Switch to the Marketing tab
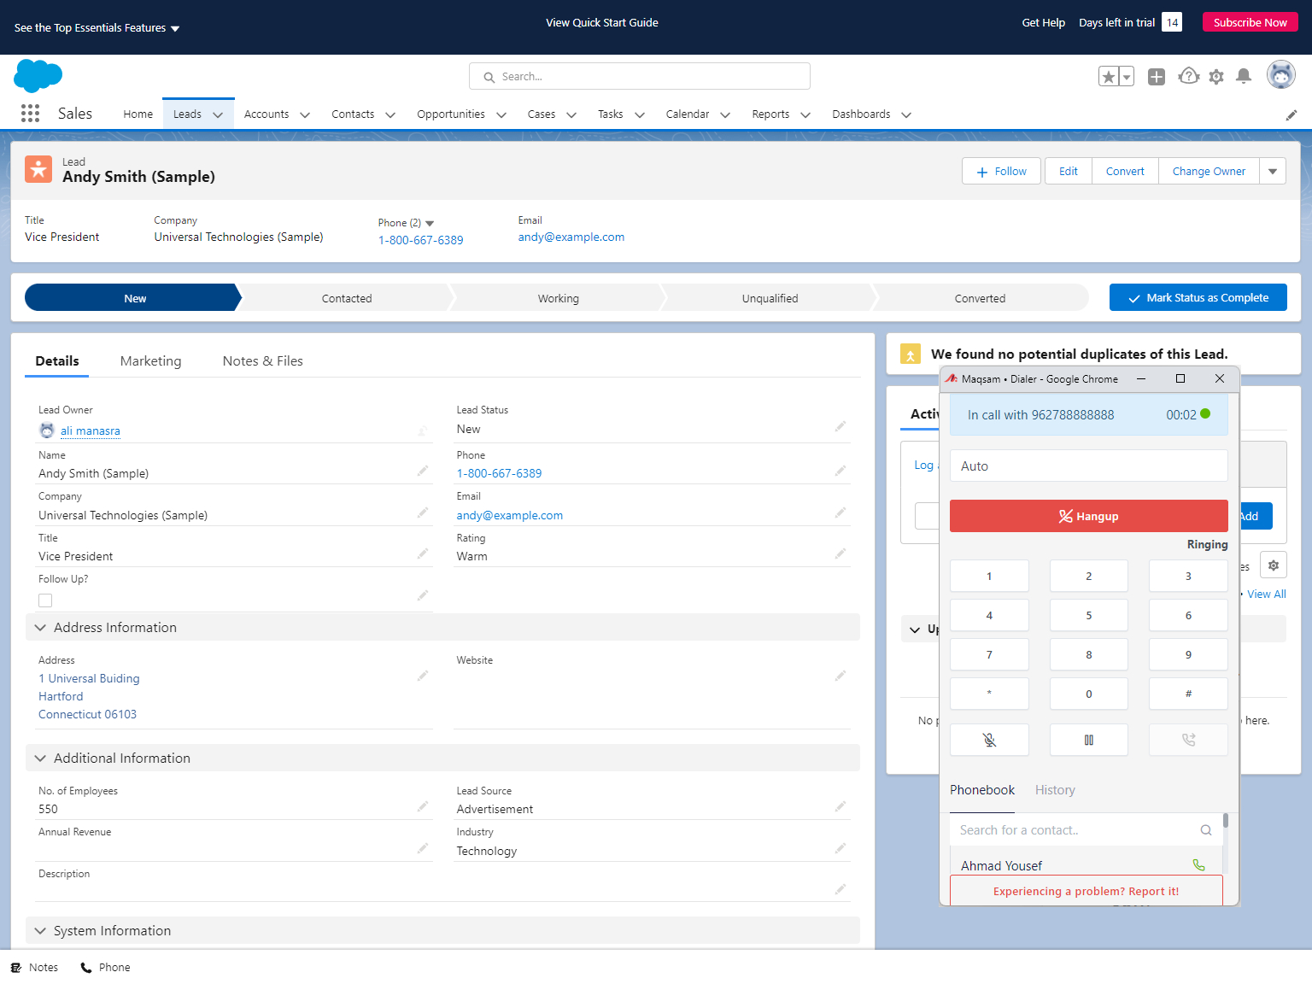The width and height of the screenshot is (1312, 984). [x=150, y=361]
